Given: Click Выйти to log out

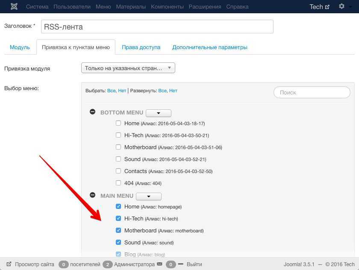Looking at the screenshot, I should (x=194, y=264).
